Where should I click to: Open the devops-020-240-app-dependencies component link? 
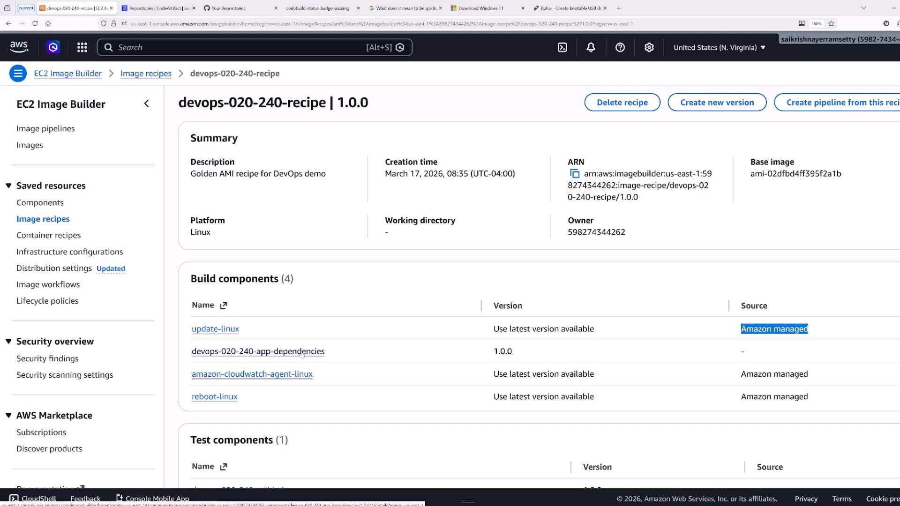click(x=258, y=351)
